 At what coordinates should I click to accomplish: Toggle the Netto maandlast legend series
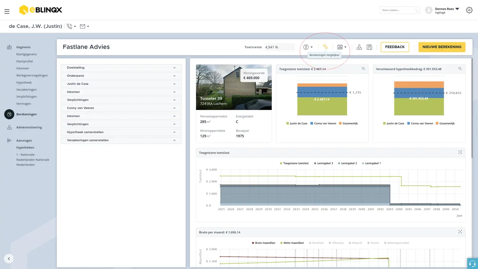pyautogui.click(x=292, y=243)
